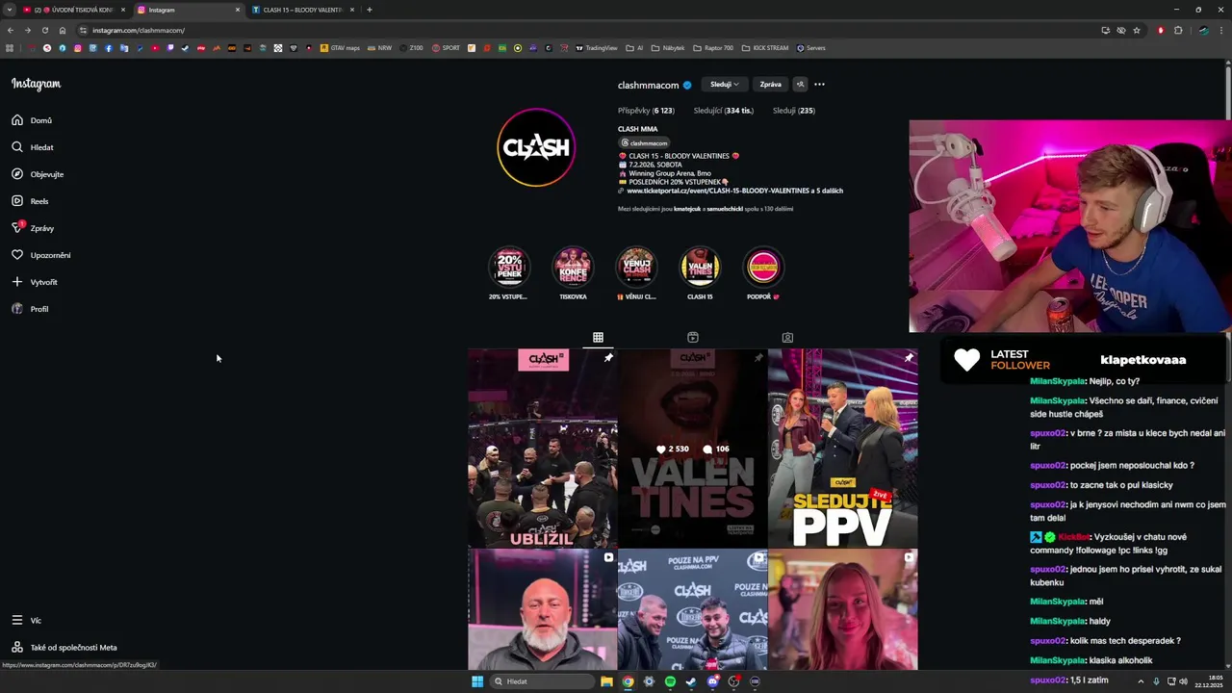Open the blonde woman reel
The height and width of the screenshot is (693, 1232).
click(842, 609)
